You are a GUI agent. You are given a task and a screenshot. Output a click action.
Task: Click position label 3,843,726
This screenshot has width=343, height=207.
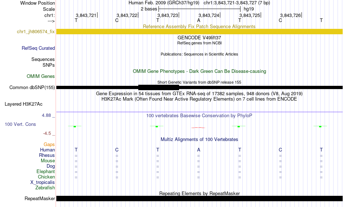291,15
